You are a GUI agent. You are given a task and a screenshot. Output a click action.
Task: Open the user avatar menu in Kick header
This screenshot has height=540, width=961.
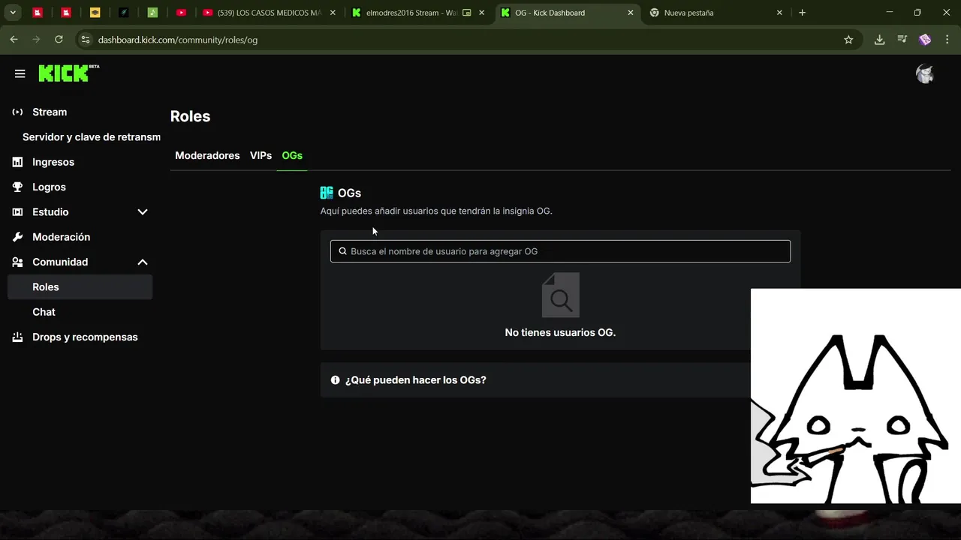click(925, 73)
